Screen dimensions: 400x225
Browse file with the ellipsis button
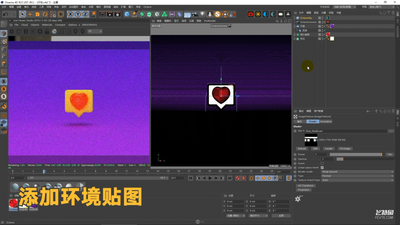[x=391, y=131]
